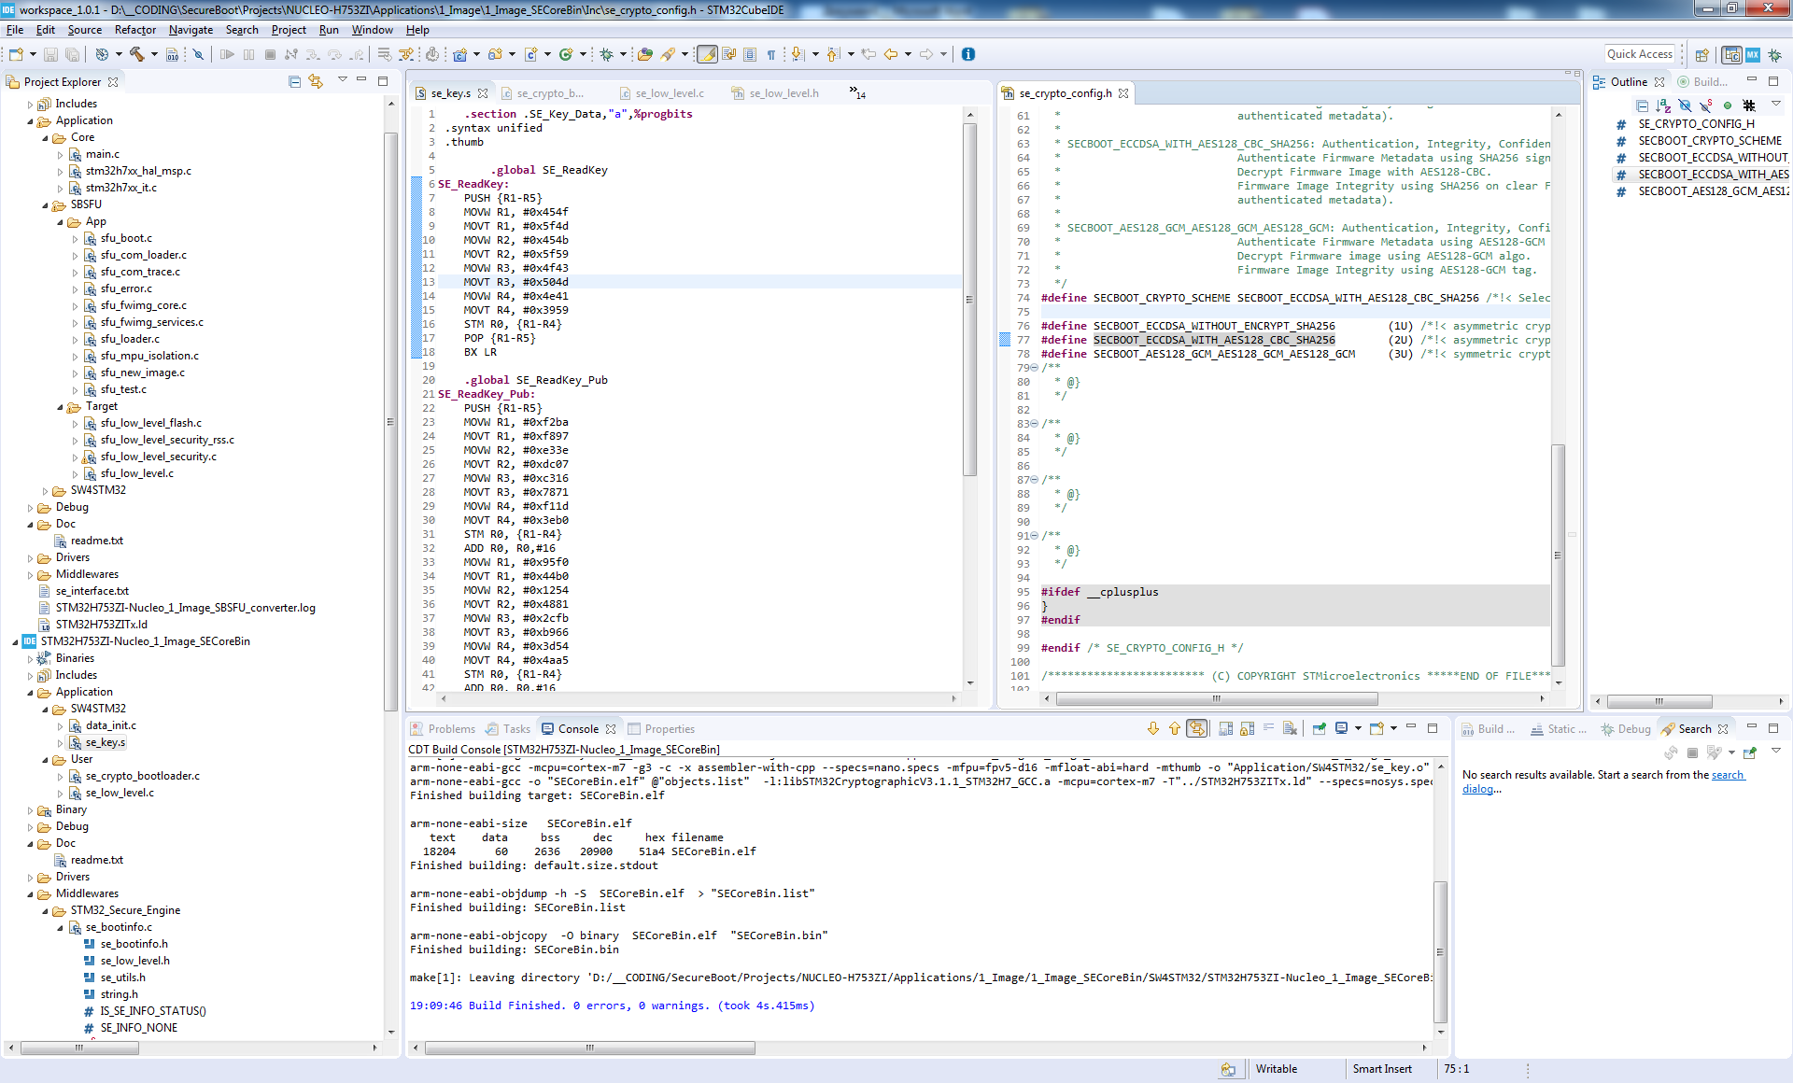This screenshot has height=1083, width=1793.
Task: Click the Console vertical scrollbar thumb
Action: point(1440,952)
